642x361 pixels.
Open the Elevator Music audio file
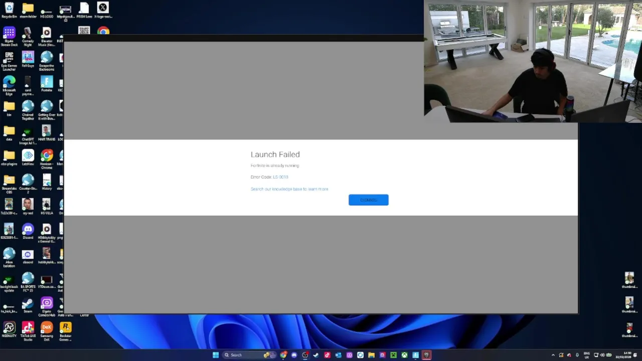(x=47, y=37)
